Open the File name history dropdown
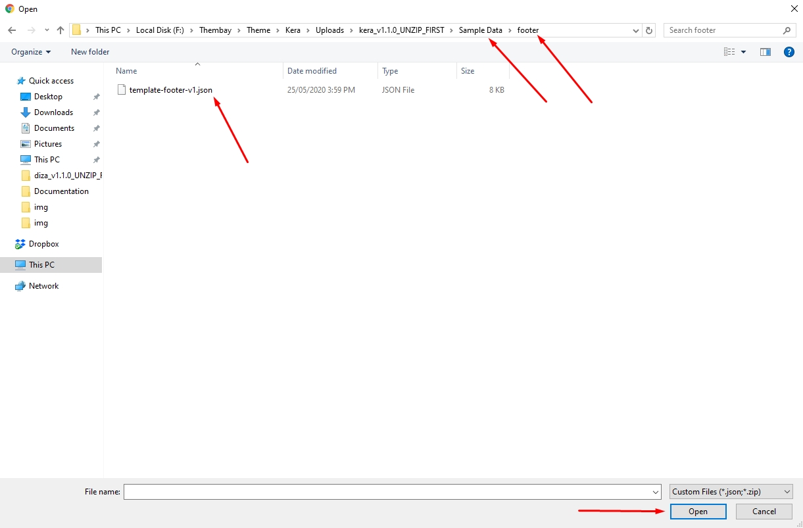Viewport: 803px width, 528px height. 656,492
